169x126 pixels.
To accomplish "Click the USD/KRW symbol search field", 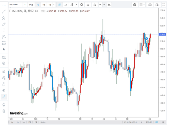I will [16, 4].
